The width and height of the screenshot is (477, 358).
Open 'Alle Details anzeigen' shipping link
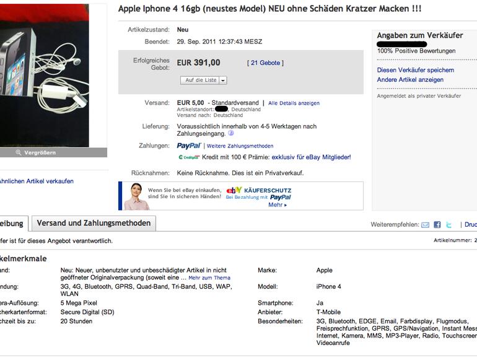pos(294,103)
